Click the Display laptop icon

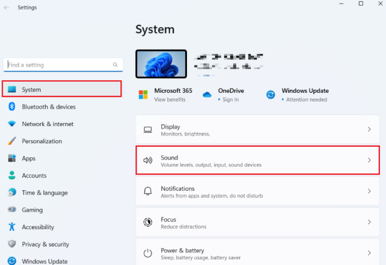coord(148,129)
